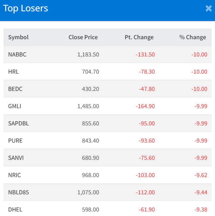Image resolution: width=215 pixels, height=216 pixels.
Task: Click GMLI point change -164.90
Action: coord(145,106)
